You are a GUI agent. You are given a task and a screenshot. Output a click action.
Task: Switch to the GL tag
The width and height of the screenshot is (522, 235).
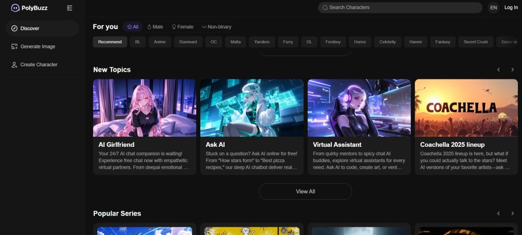click(309, 42)
